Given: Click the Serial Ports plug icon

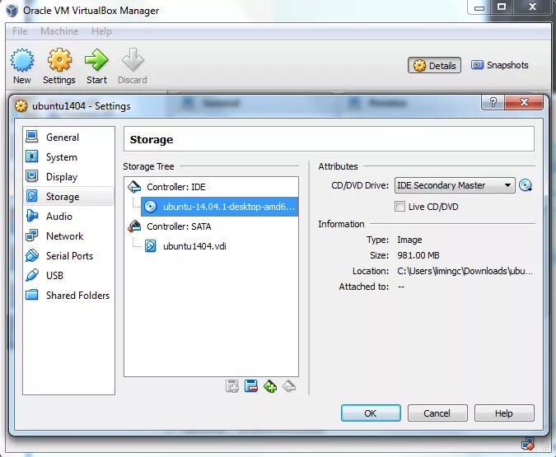Looking at the screenshot, I should (32, 255).
